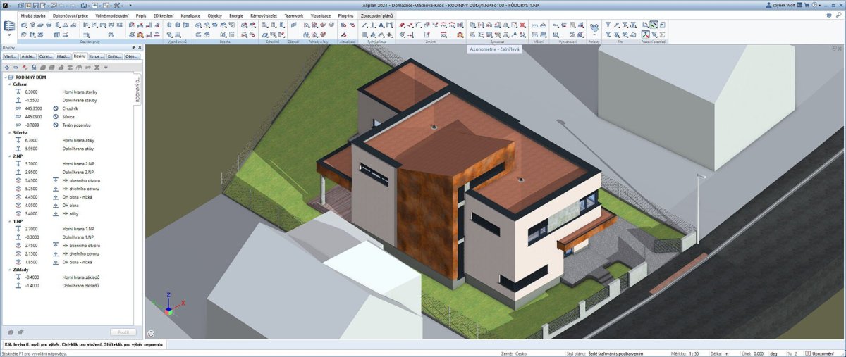This screenshot has height=357, width=846.
Task: Toggle the pin icon on the Roviny panel
Action: (x=133, y=48)
